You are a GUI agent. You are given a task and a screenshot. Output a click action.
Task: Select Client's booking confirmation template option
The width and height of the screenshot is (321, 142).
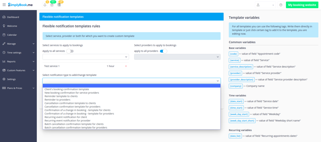67,89
